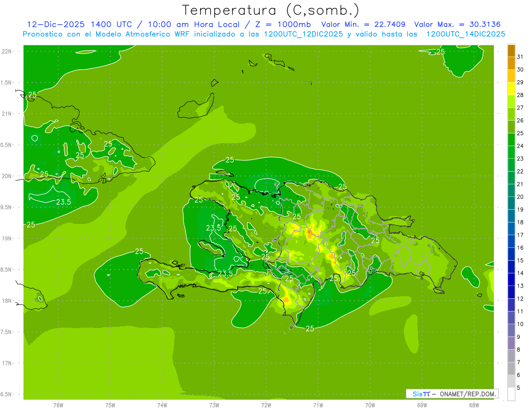Select the gray legend segment between 6 and 7
This screenshot has height=411, width=532.
511,369
